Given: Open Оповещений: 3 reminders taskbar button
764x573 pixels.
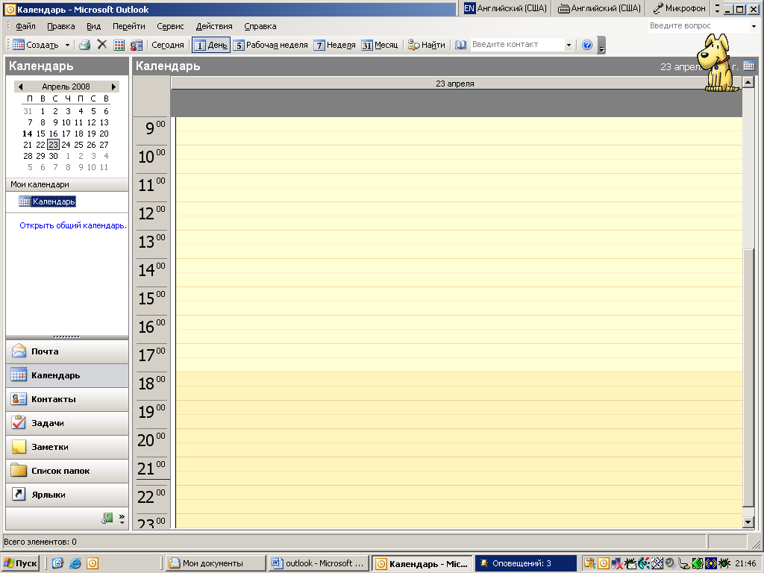Looking at the screenshot, I should click(x=525, y=564).
